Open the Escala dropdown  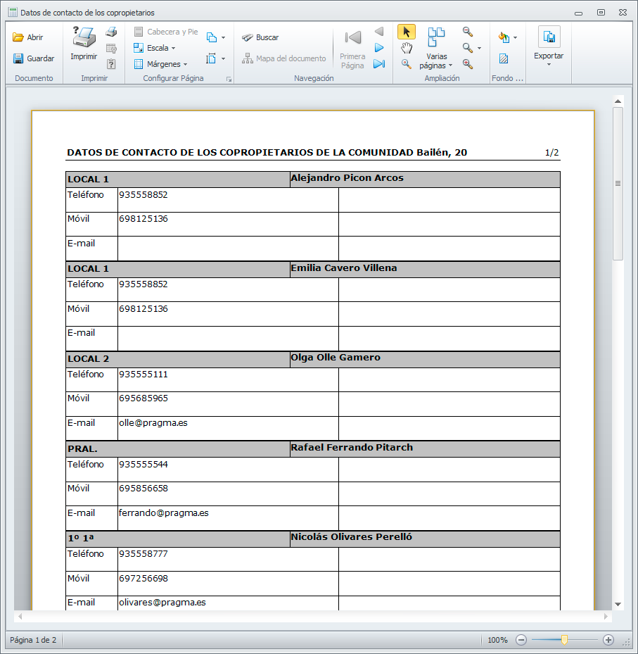click(x=155, y=48)
